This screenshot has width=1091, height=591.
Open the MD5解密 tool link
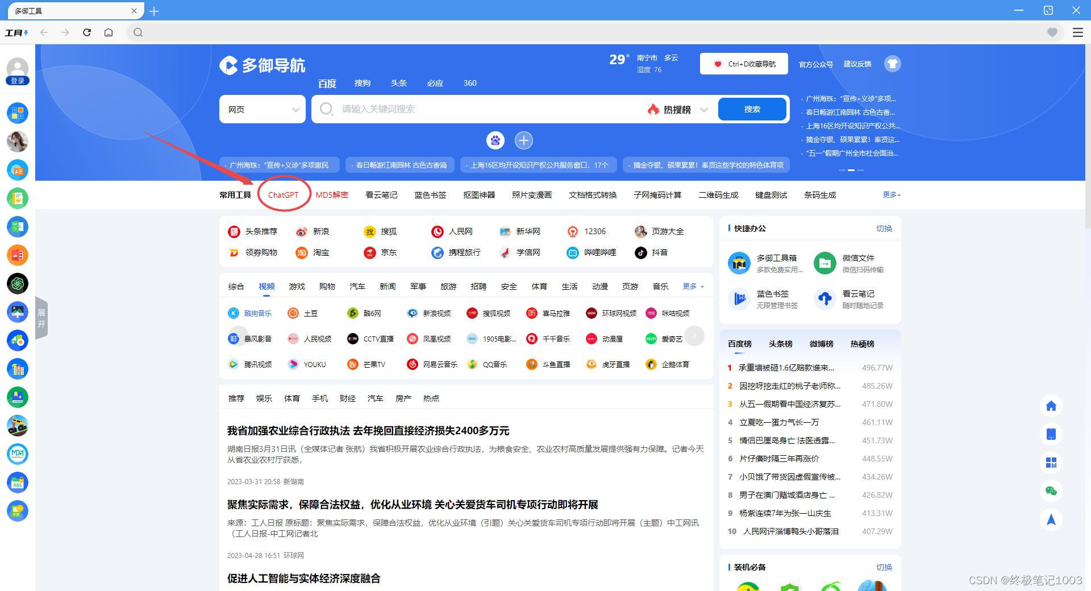point(332,195)
